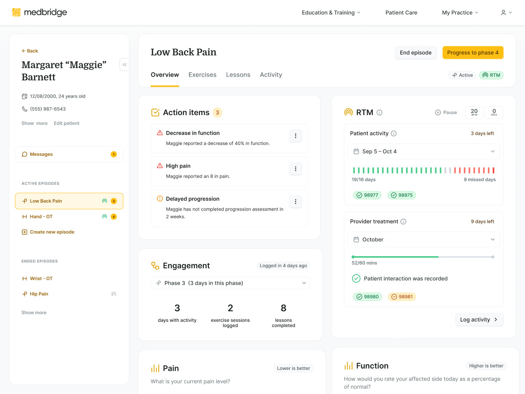Click the Messages chat bubble icon
525x394 pixels.
tap(24, 154)
